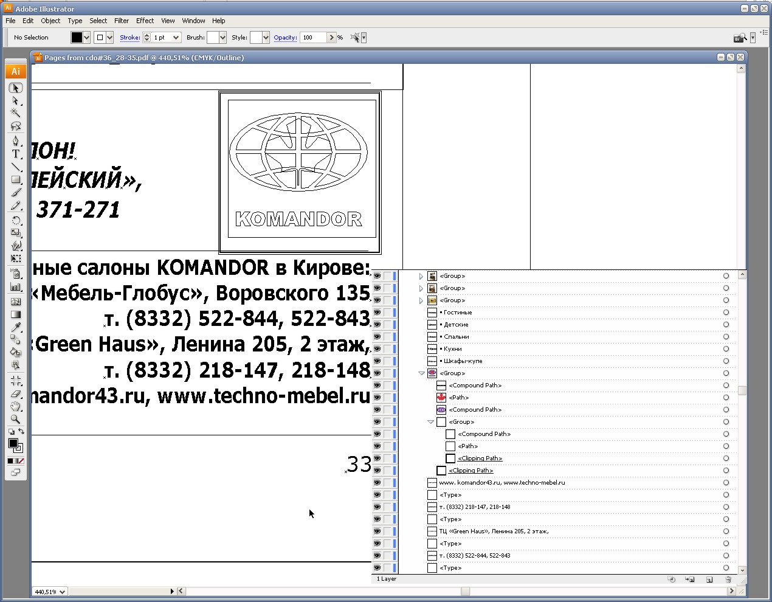Select the Blend tool
The width and height of the screenshot is (772, 602).
point(16,340)
